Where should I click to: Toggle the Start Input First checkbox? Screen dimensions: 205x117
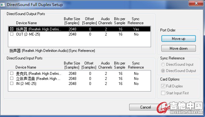[163, 93]
